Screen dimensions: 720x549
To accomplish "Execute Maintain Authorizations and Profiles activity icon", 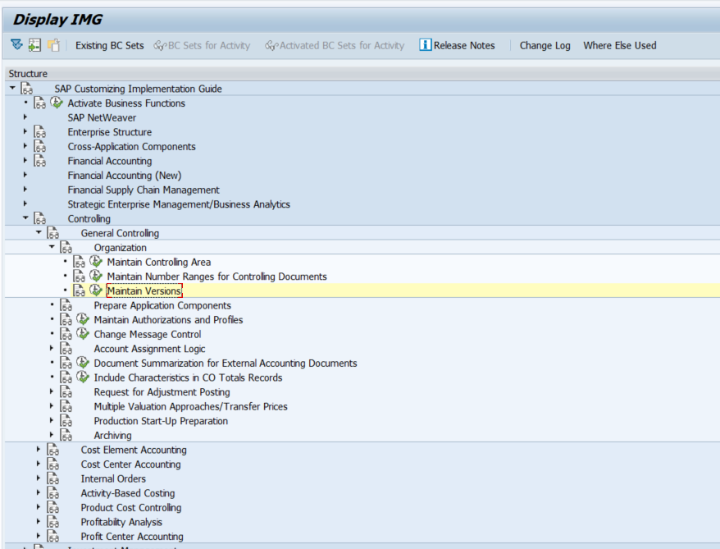I will point(83,319).
